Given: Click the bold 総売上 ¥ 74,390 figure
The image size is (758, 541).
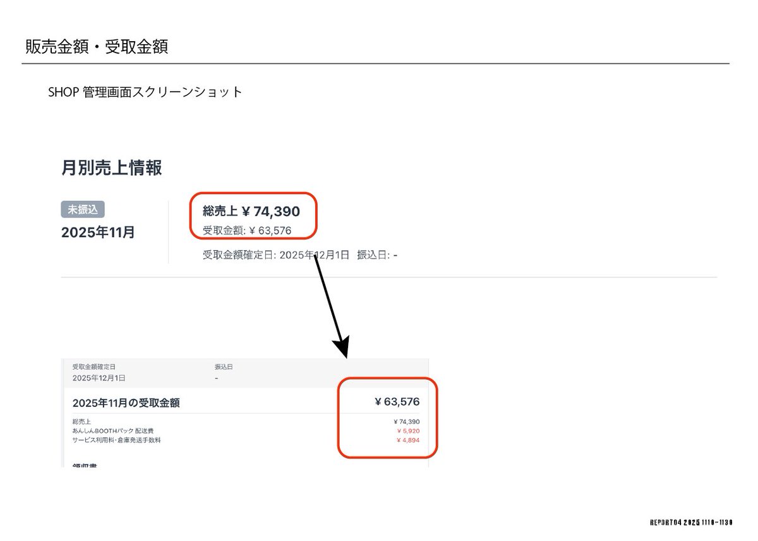Looking at the screenshot, I should 251,211.
